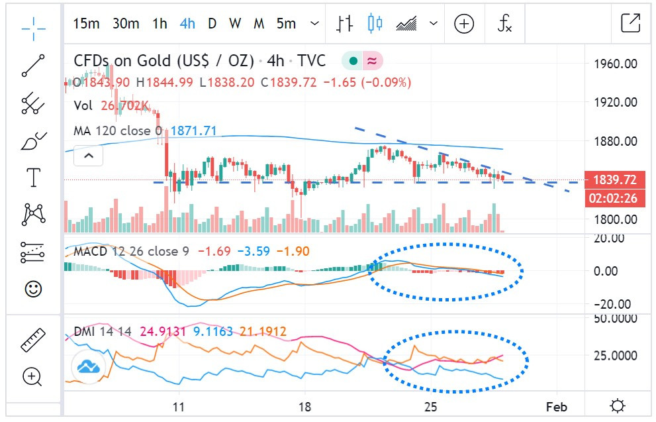Select the 4h timeframe
Screen dimensions: 656x422
pos(187,24)
